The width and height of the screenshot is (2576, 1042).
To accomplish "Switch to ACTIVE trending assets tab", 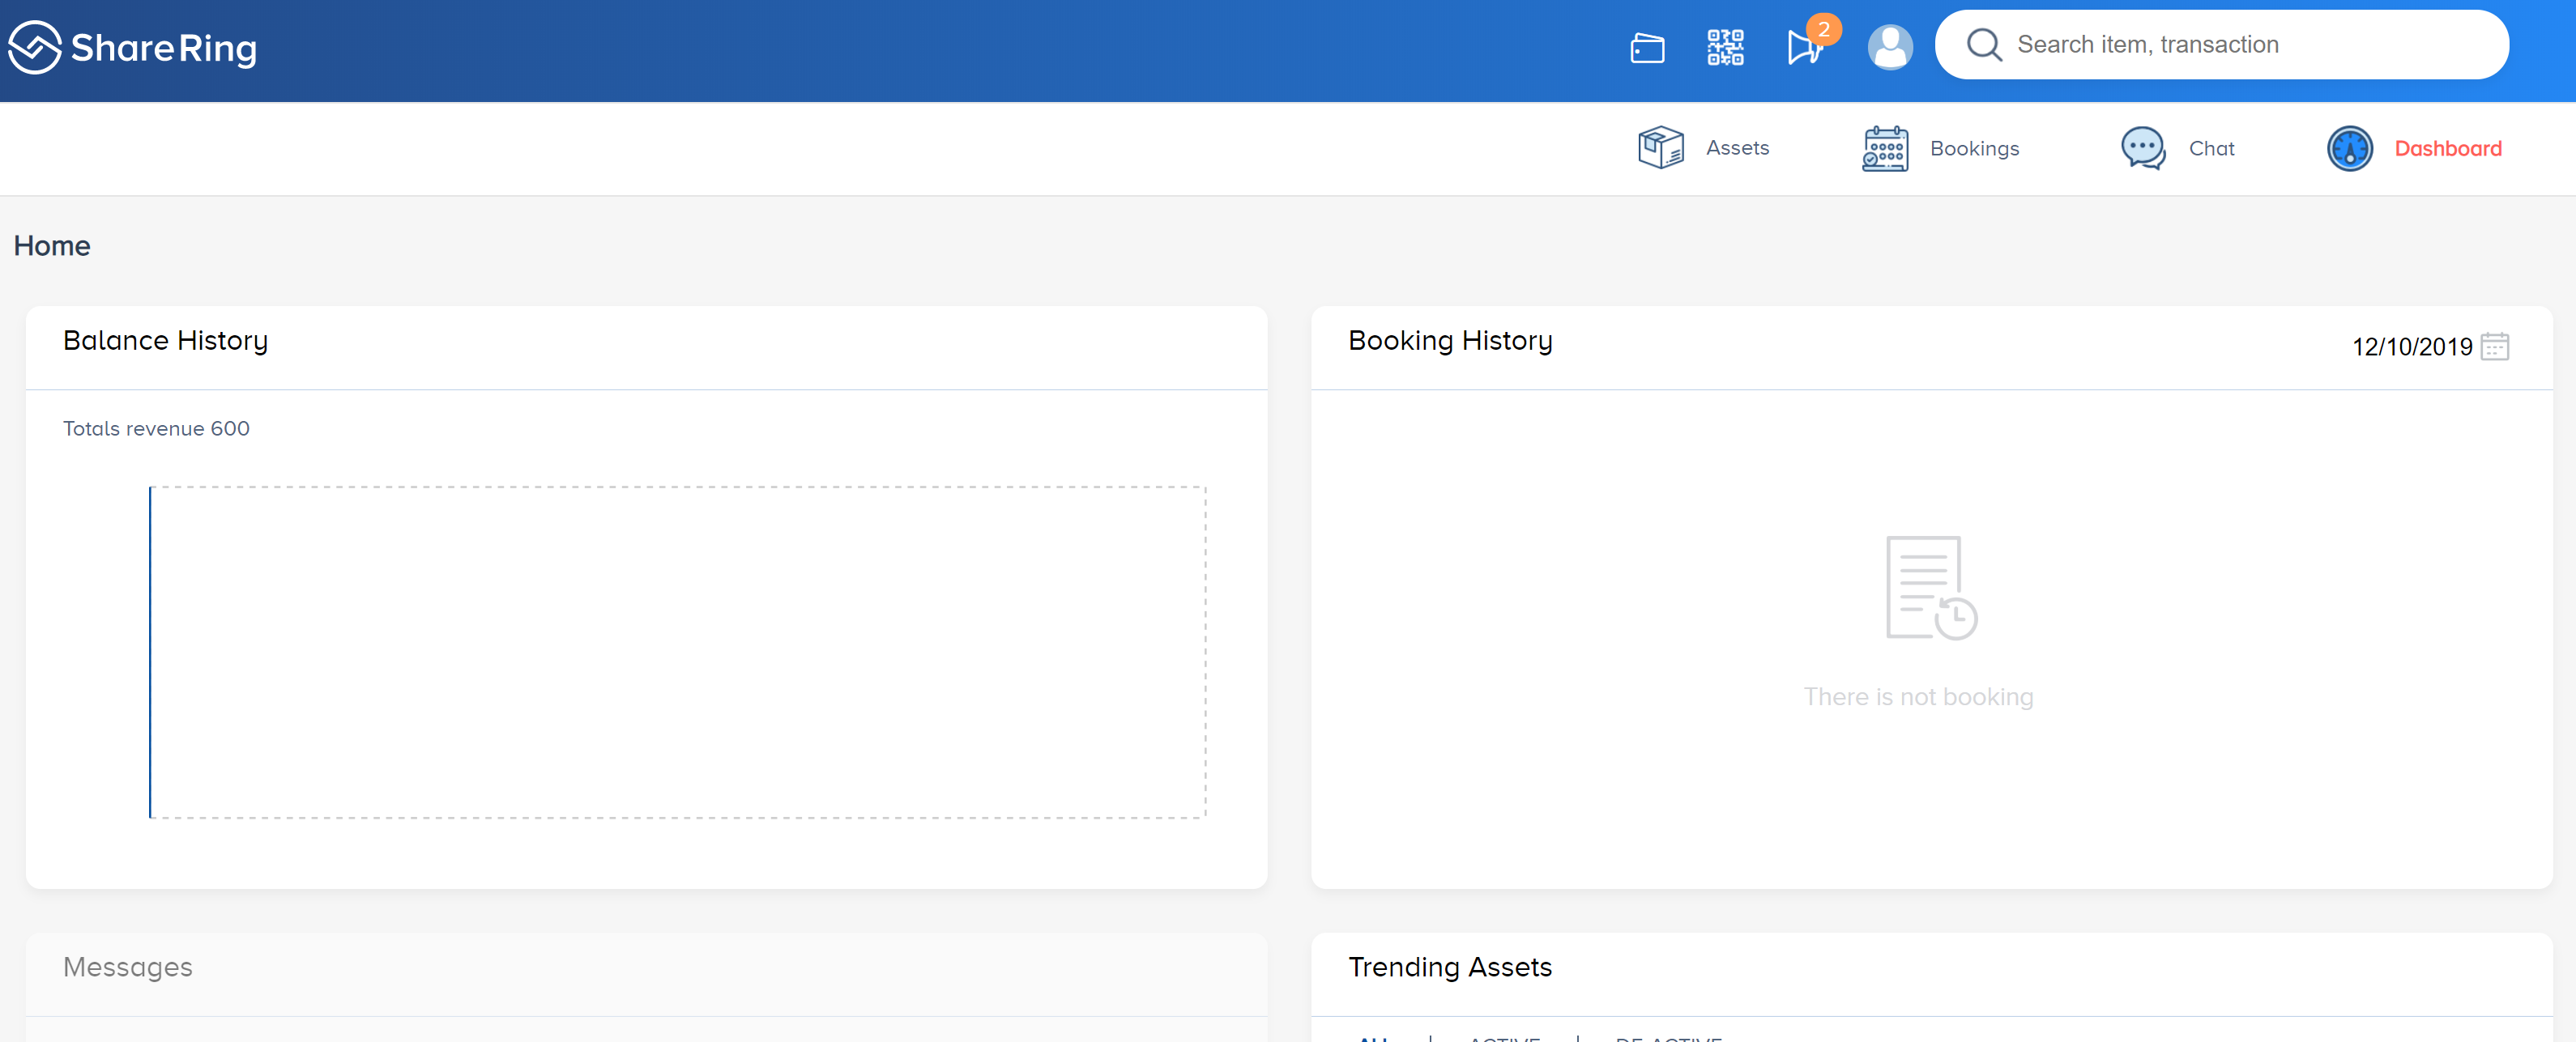I will coord(1504,1038).
